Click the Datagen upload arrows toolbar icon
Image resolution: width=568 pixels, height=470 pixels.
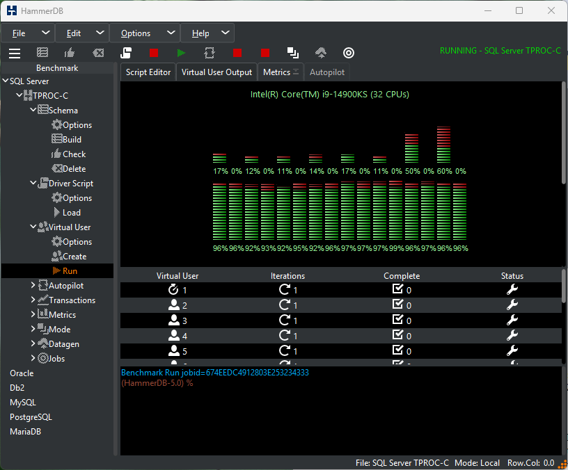point(321,53)
